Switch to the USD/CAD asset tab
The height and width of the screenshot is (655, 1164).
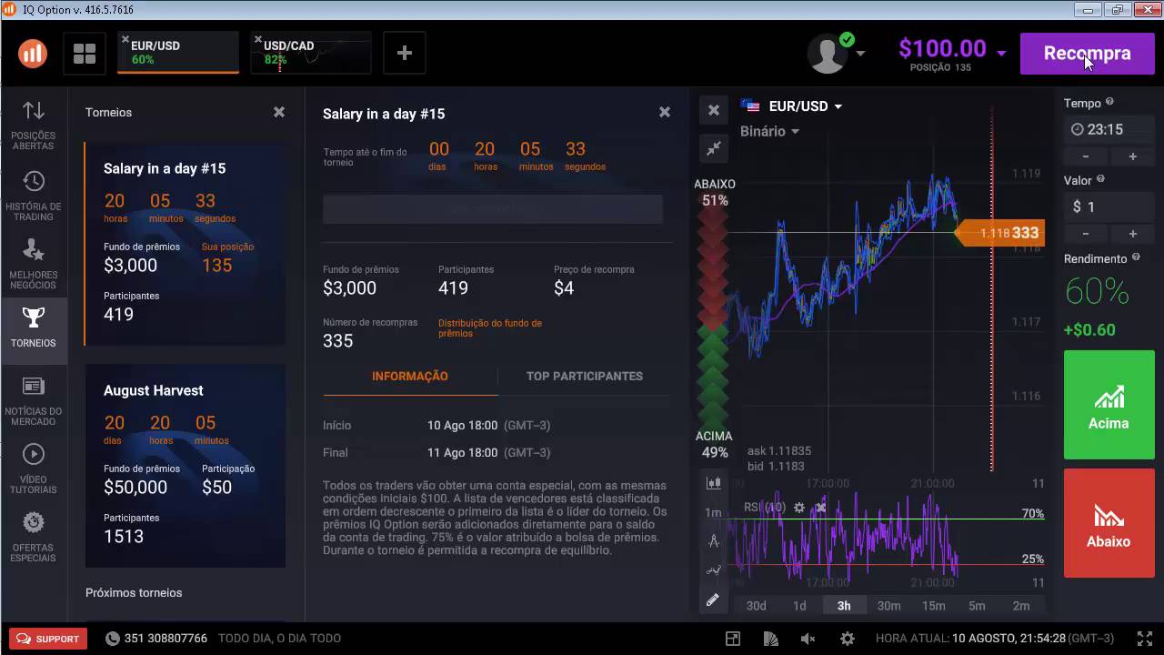point(311,53)
